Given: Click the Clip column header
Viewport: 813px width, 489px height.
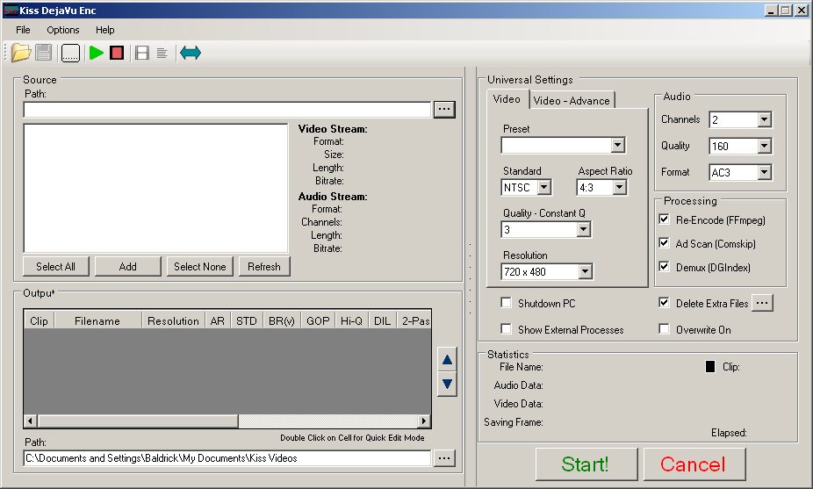Looking at the screenshot, I should [39, 321].
